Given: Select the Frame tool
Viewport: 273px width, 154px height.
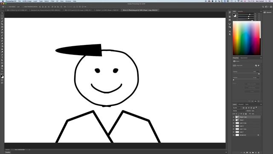Looking at the screenshot, I should (x=2, y=27).
